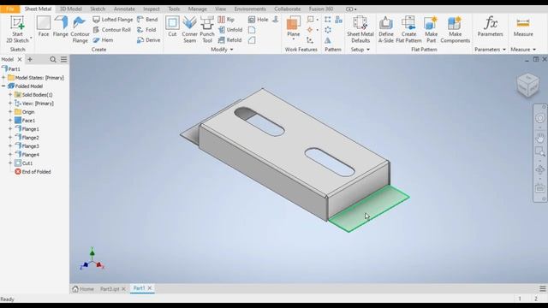This screenshot has height=308, width=548.
Task: Click Make Part
Action: [x=431, y=30]
